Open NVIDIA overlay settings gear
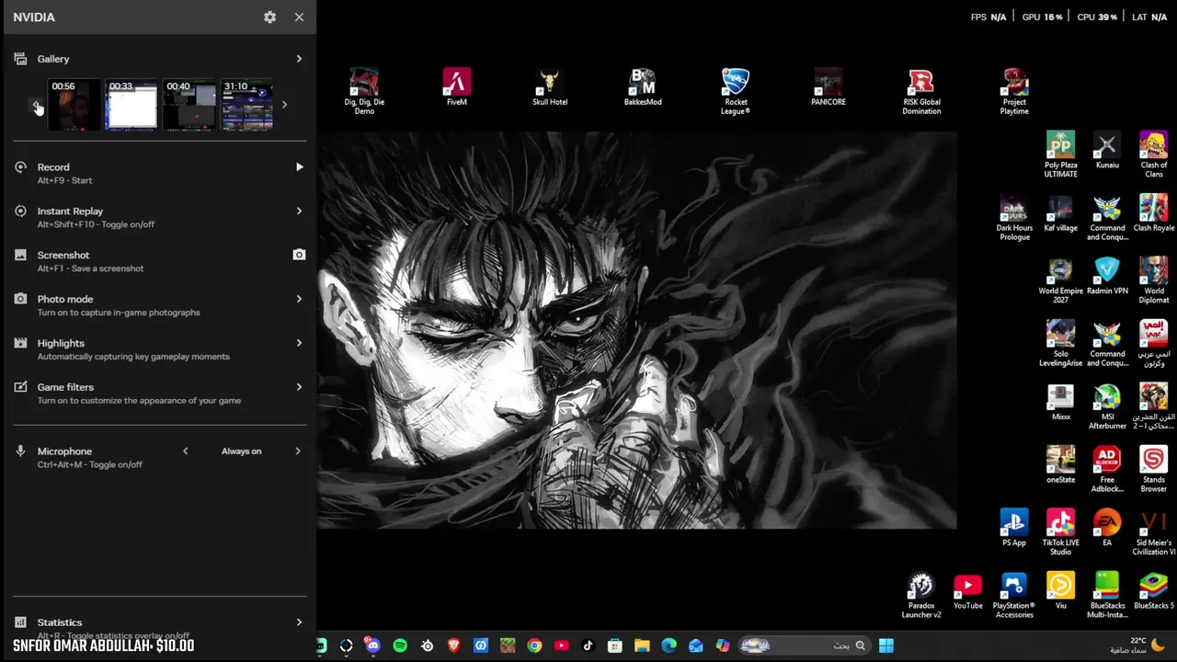The image size is (1177, 662). click(269, 17)
